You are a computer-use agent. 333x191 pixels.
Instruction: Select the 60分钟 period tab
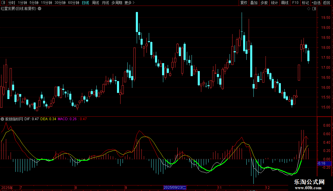pos(74,3)
